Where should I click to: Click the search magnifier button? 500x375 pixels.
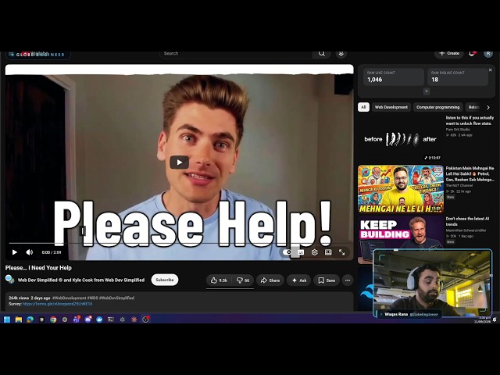click(322, 54)
